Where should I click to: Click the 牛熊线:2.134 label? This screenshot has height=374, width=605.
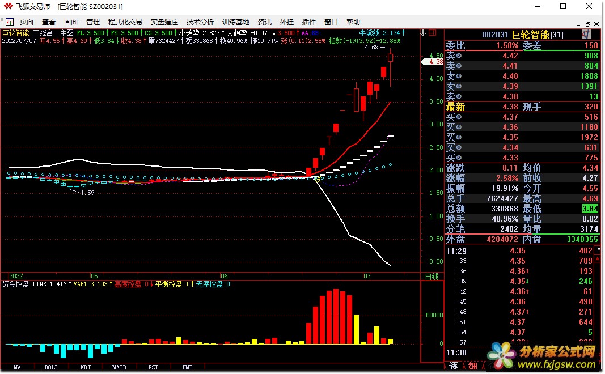[x=380, y=33]
